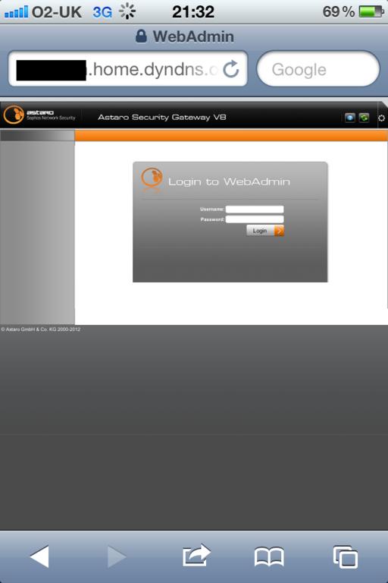Tap the Safari forward arrow
Image resolution: width=388 pixels, height=583 pixels.
click(x=117, y=556)
